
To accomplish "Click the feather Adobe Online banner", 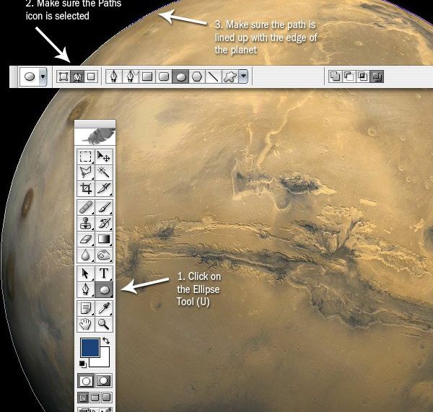I will tap(95, 136).
